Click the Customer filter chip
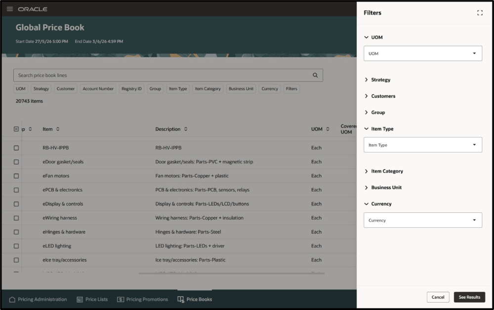Viewport: 494px width, 310px height. pyautogui.click(x=66, y=89)
